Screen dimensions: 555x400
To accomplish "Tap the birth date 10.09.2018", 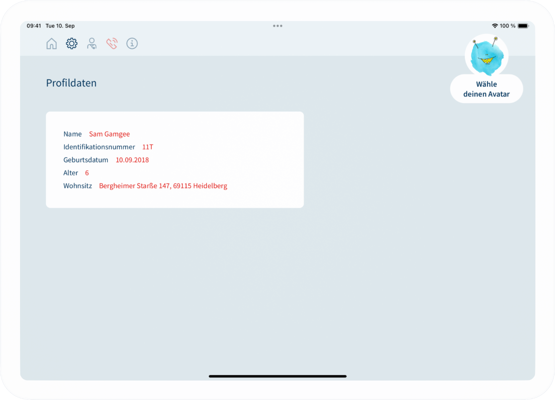I will 132,160.
